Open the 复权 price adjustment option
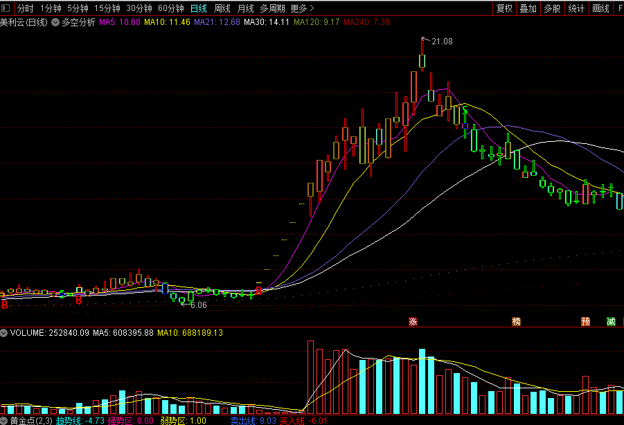Image resolution: width=624 pixels, height=425 pixels. pos(505,8)
